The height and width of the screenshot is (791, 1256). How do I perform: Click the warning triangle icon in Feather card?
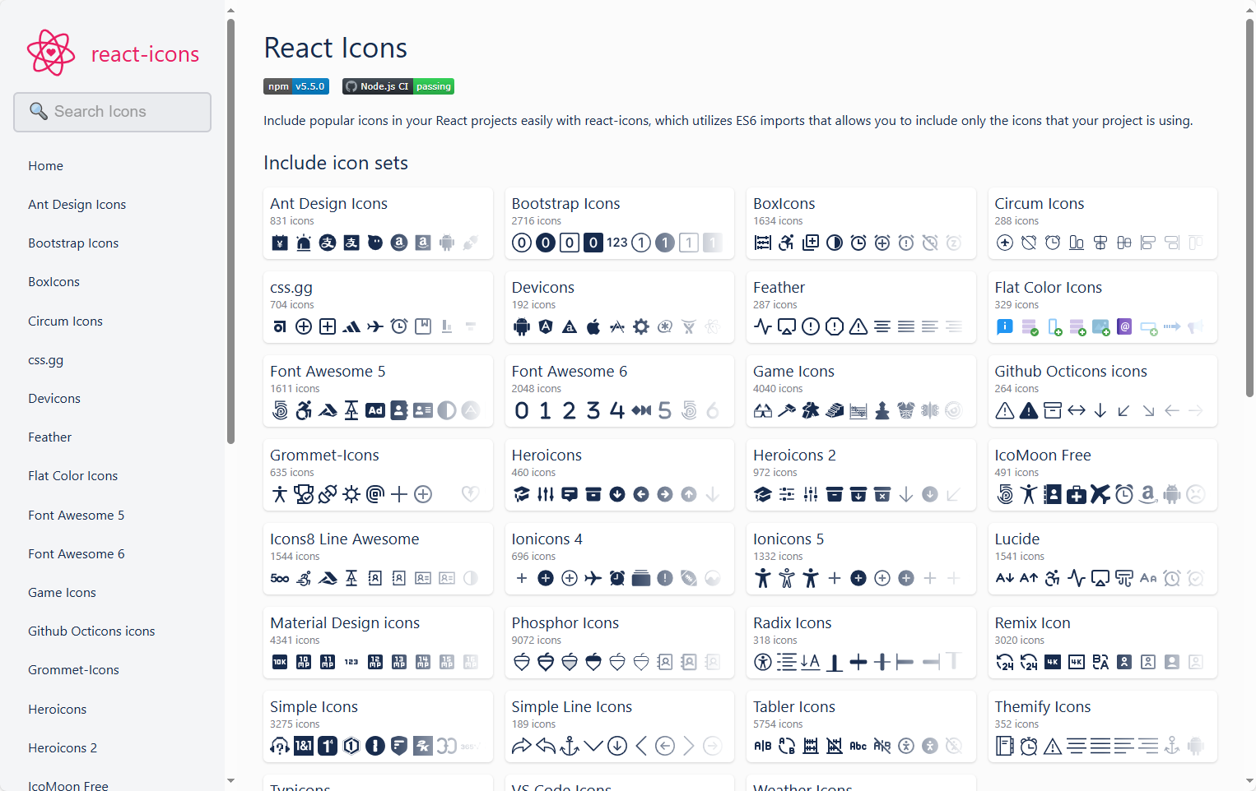(x=858, y=326)
